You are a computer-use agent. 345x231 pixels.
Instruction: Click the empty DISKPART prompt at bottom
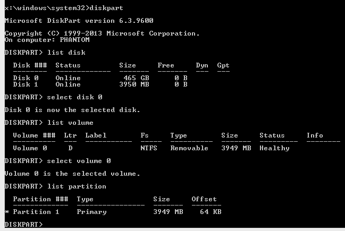23,225
